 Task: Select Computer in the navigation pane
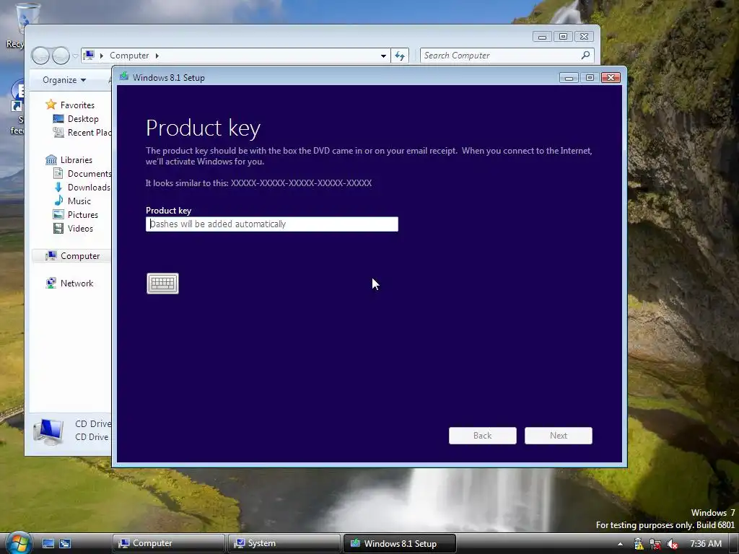click(x=80, y=256)
